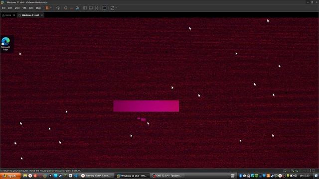The width and height of the screenshot is (319, 179).
Task: Open the Tabs menu
Action: tap(31, 8)
